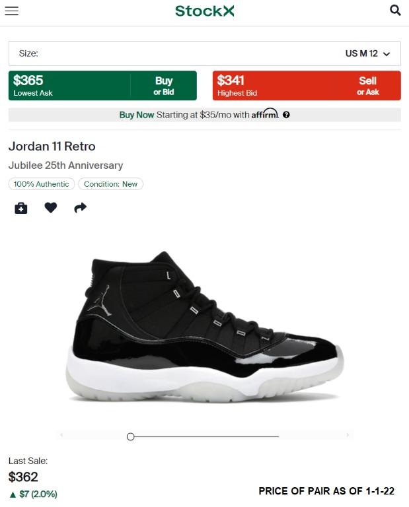Favorite the shoe with heart icon

[x=50, y=207]
